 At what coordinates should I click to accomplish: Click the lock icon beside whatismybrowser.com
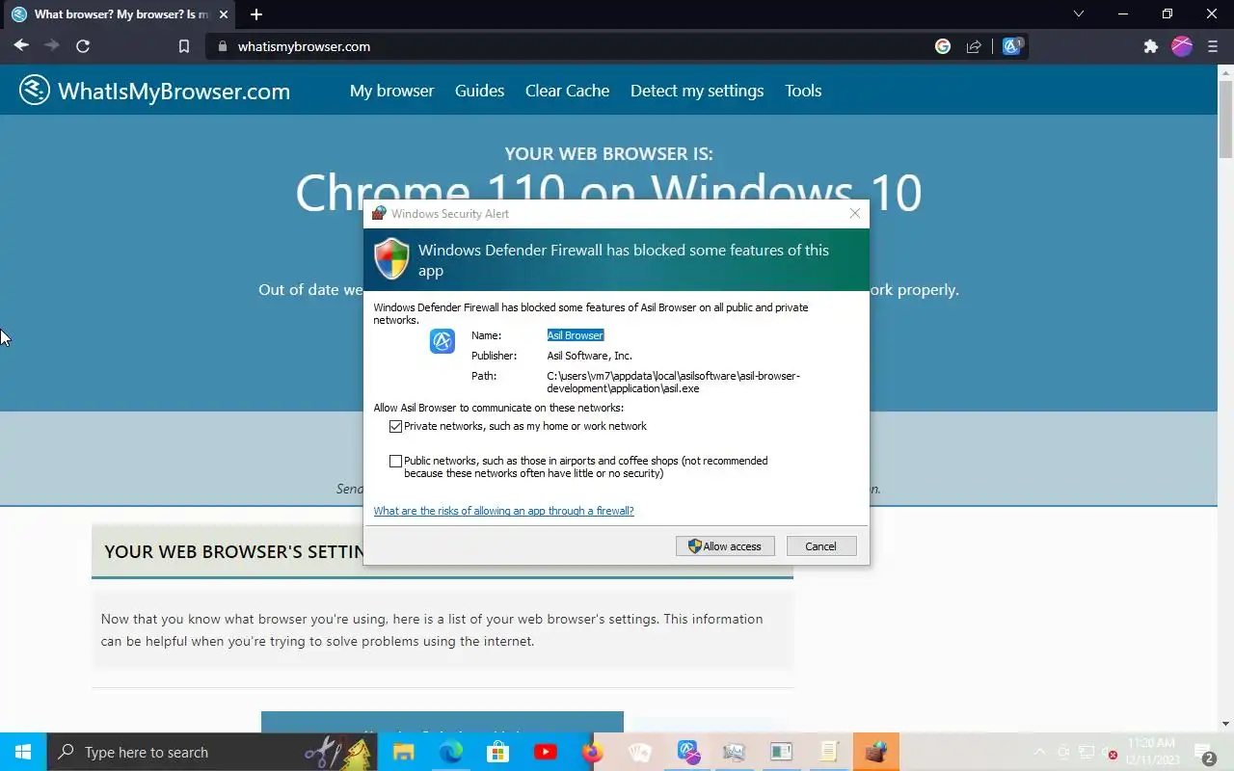pyautogui.click(x=222, y=46)
